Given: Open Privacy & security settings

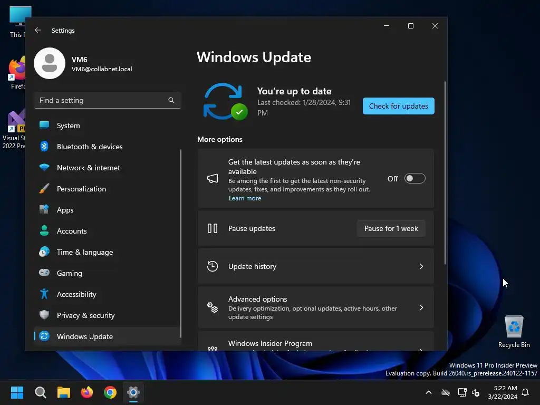Looking at the screenshot, I should point(108,315).
